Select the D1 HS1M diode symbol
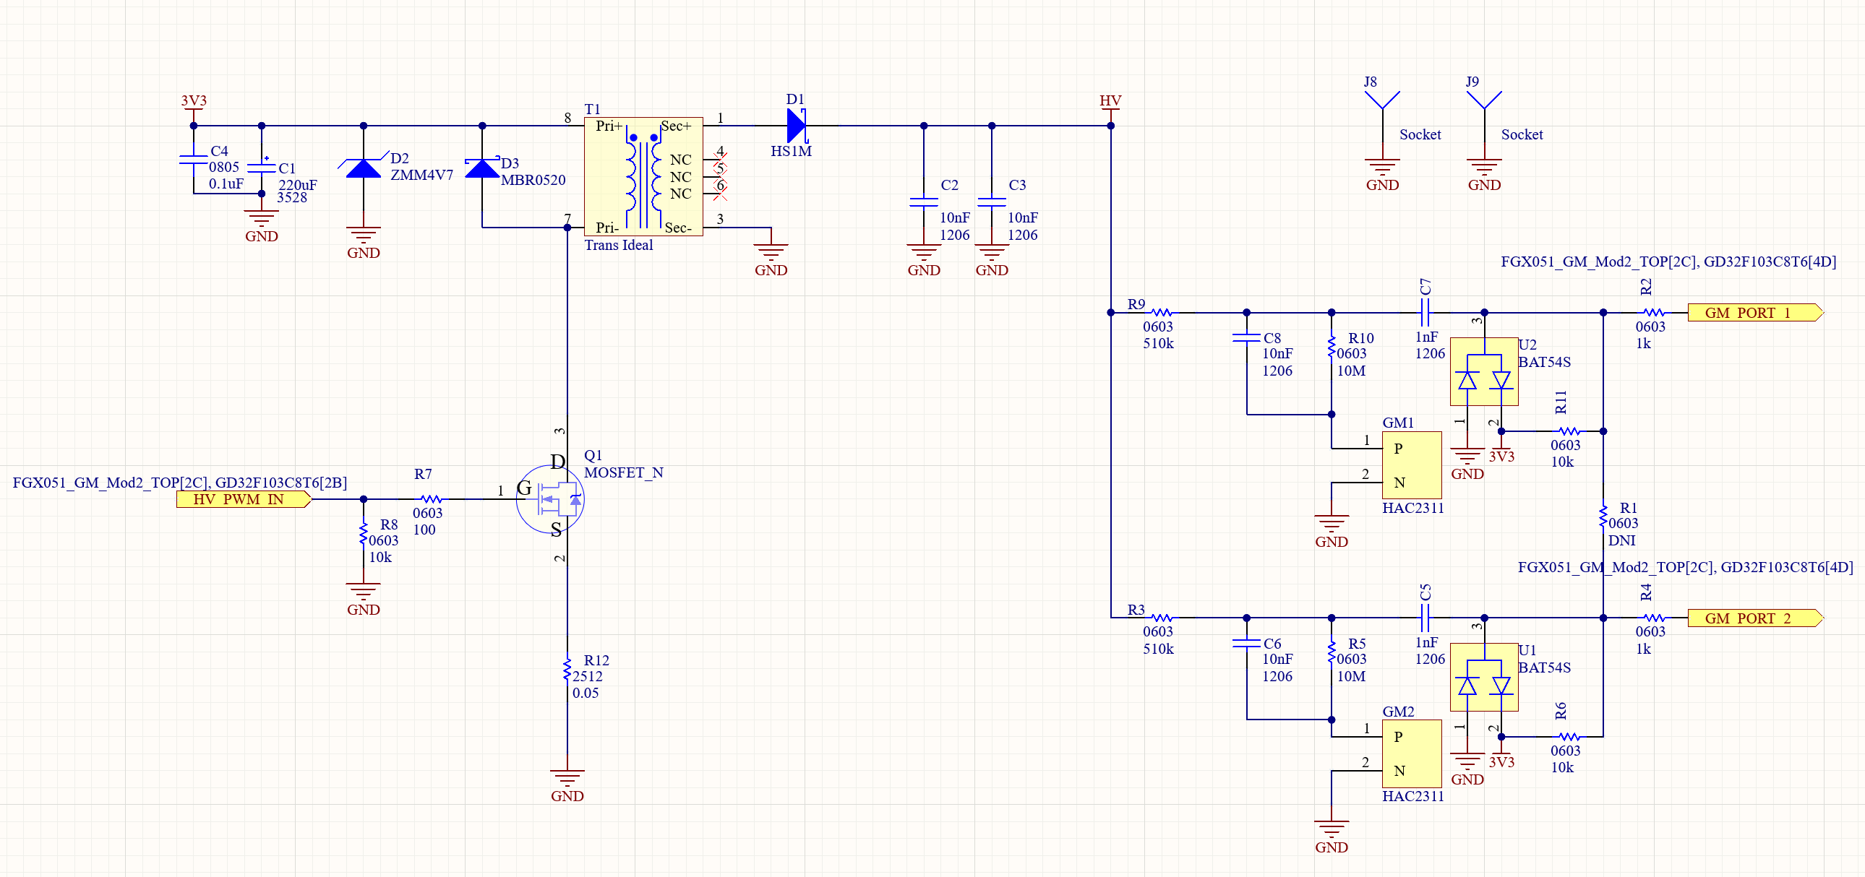1865x877 pixels. 796,126
